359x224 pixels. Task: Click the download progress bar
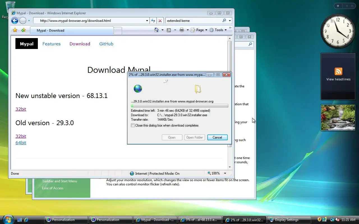coord(179,106)
